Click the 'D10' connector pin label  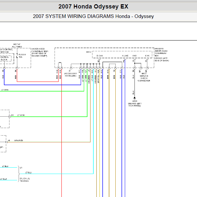click(x=57, y=72)
